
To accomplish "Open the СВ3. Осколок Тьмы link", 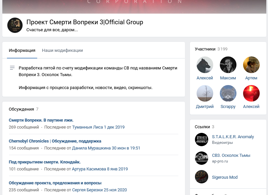I will pyautogui.click(x=231, y=155).
